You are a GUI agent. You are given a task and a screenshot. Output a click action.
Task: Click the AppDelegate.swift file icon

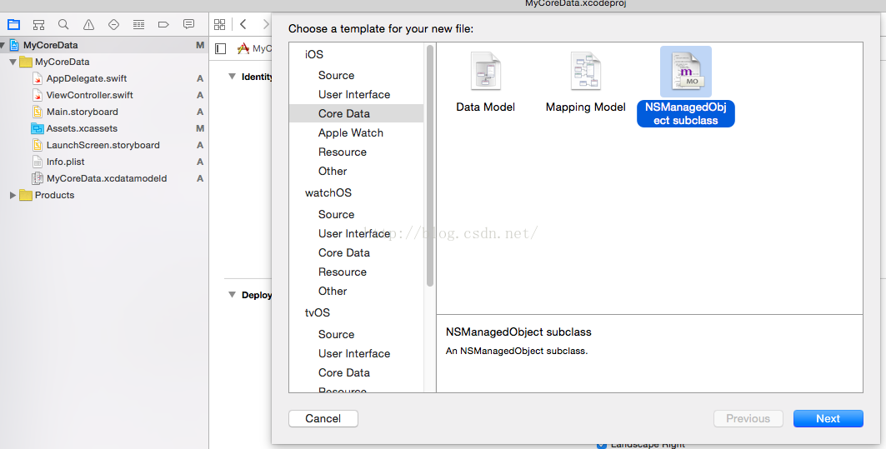pyautogui.click(x=38, y=78)
